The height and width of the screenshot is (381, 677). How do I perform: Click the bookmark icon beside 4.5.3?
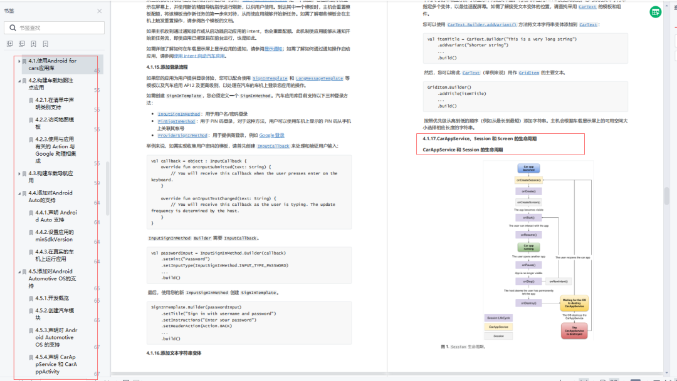tap(31, 330)
